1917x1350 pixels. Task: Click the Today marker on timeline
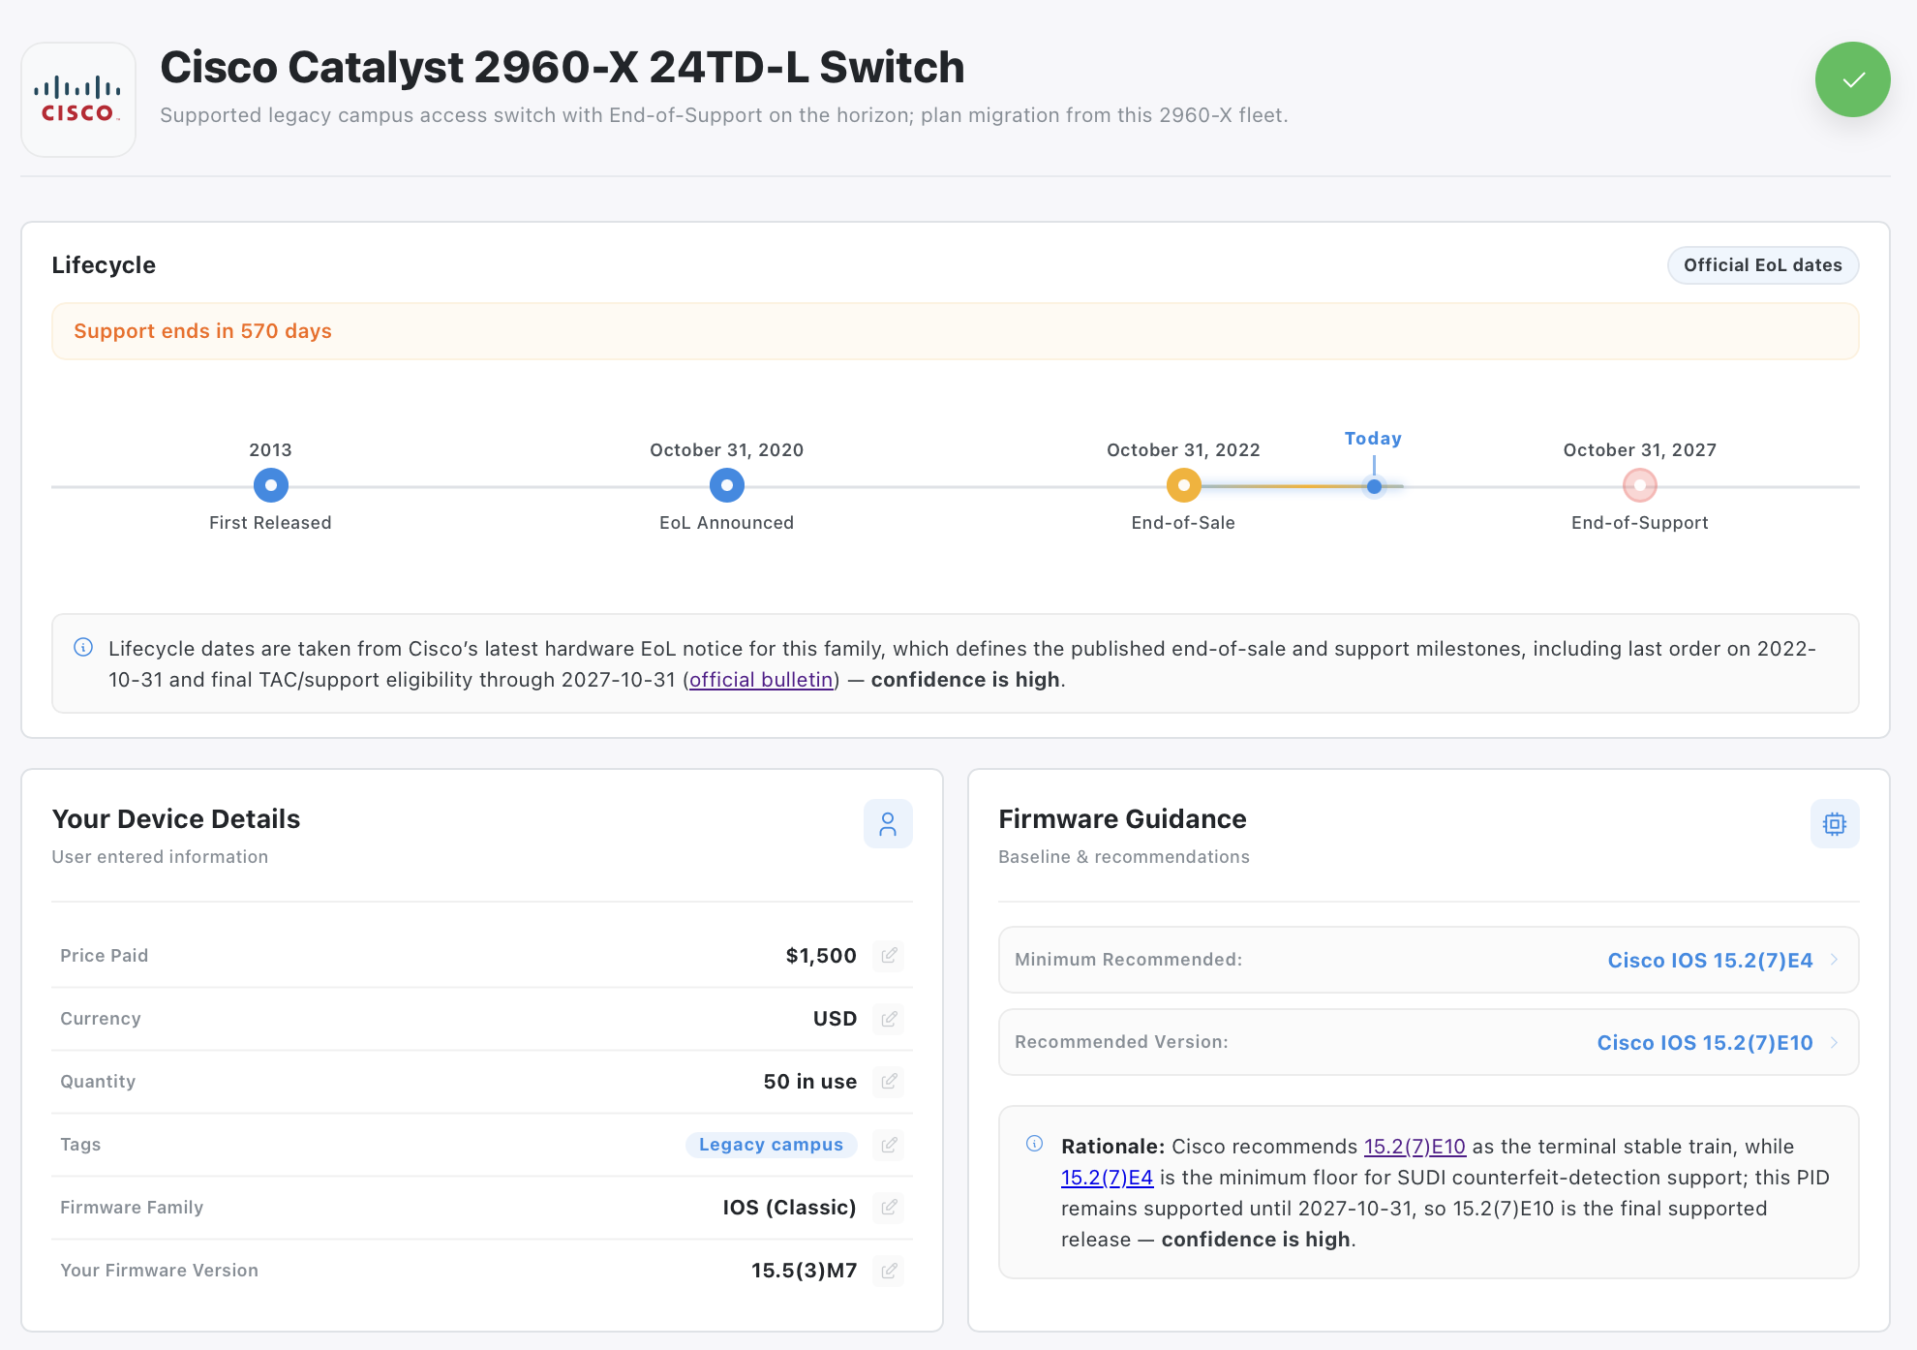(1374, 486)
